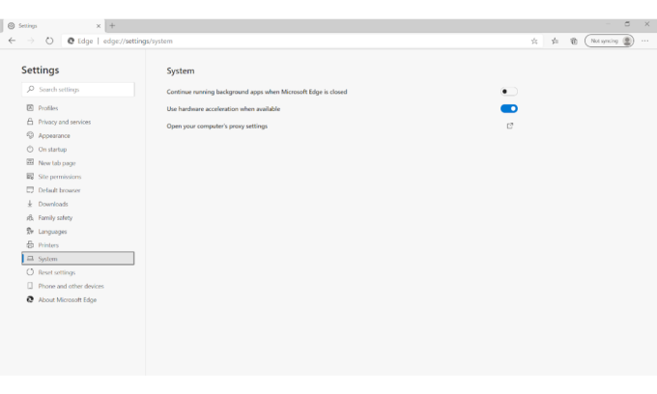This screenshot has width=657, height=394.
Task: Click the Not syncing profile button
Action: (610, 41)
